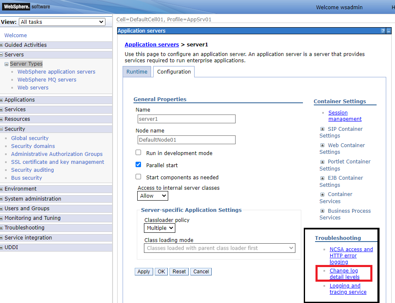The width and height of the screenshot is (395, 303).
Task: Collapse the Servers navigation section
Action: (x=2, y=55)
